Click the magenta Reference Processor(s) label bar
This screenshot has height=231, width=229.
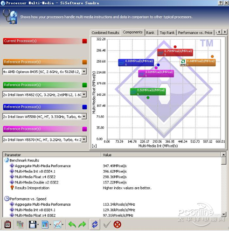[42, 129]
